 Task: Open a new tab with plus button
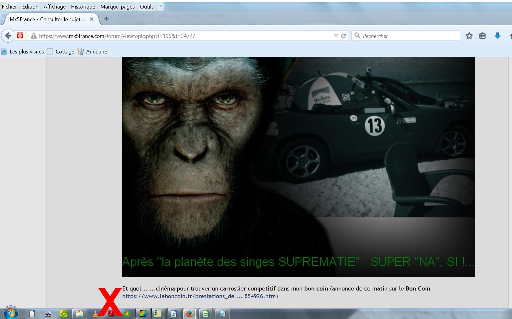point(106,19)
